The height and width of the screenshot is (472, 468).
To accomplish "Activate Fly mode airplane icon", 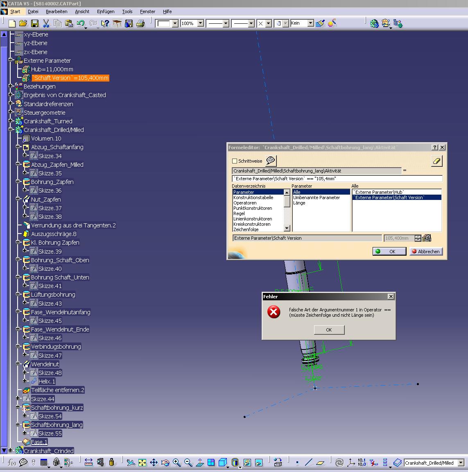I will coord(131,462).
